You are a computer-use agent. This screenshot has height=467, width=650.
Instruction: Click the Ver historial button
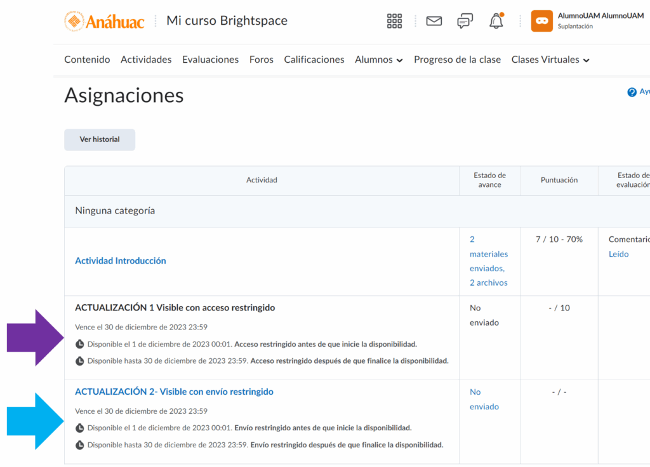[x=100, y=139]
